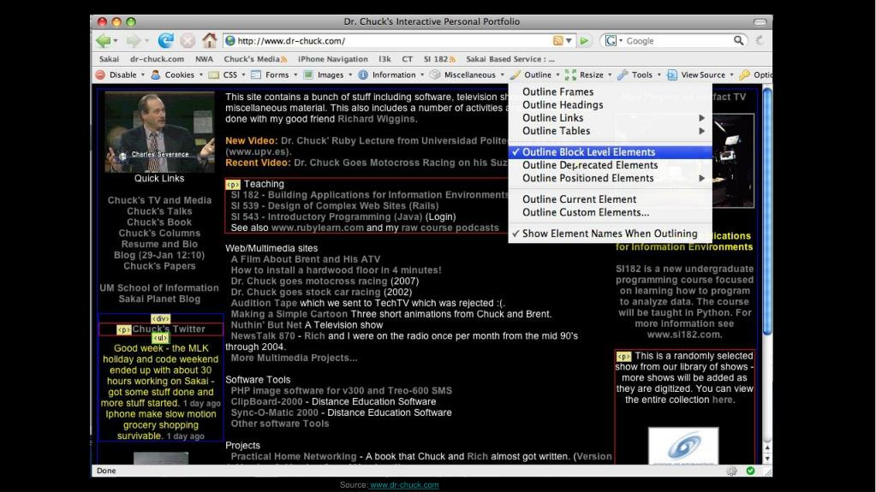Click the Information toolbar icon
Image resolution: width=876 pixels, height=492 pixels.
[x=363, y=74]
